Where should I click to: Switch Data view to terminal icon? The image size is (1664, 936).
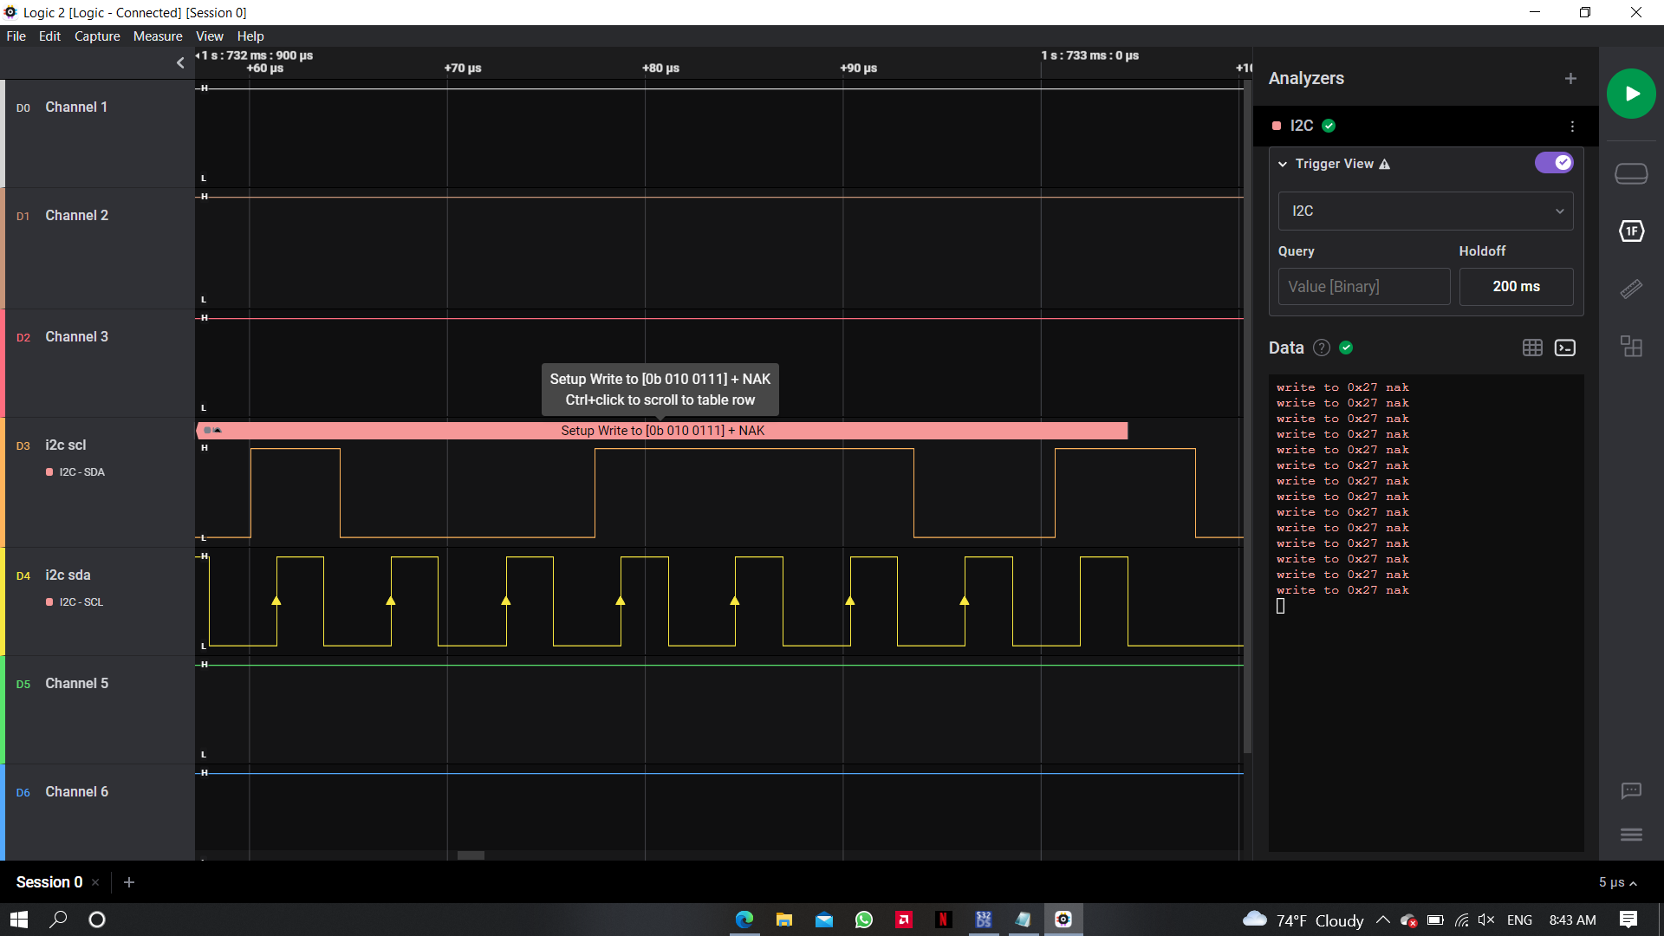pos(1564,348)
